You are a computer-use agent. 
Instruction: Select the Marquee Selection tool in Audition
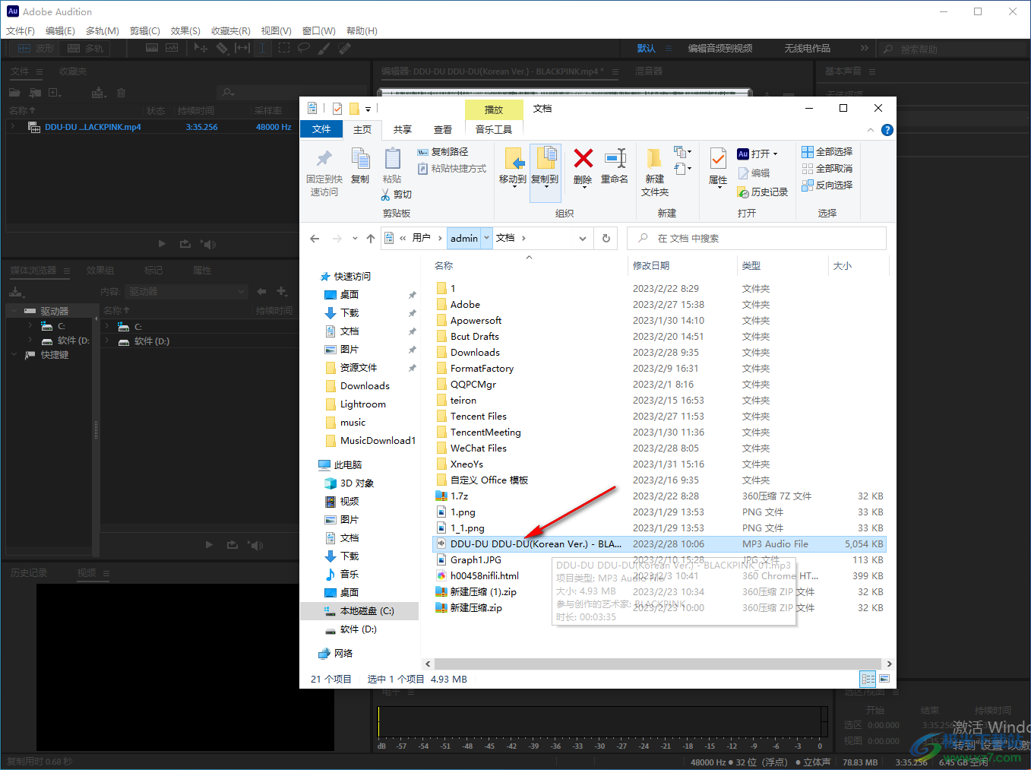[x=284, y=48]
